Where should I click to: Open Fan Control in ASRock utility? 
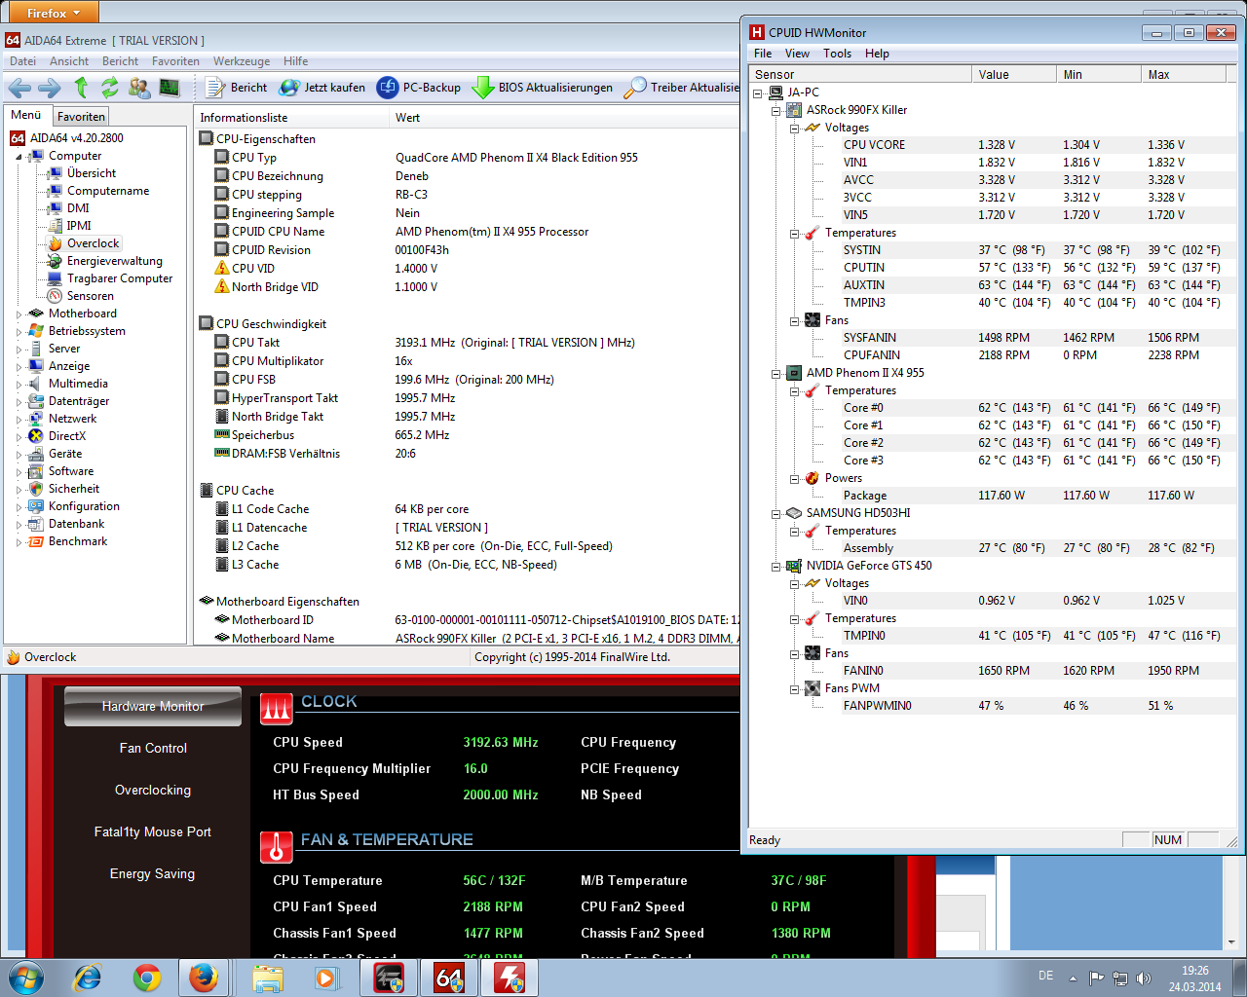coord(153,749)
